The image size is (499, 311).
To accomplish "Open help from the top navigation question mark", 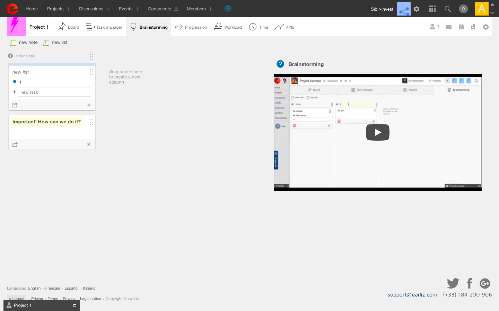I will point(228,9).
